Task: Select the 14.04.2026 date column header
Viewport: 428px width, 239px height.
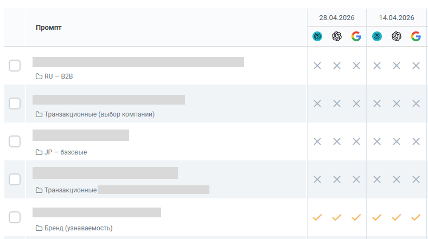Action: 397,18
